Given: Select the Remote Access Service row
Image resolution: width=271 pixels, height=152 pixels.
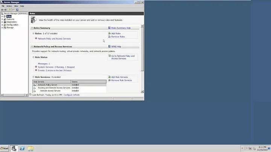Looking at the screenshot, I should (70, 91).
